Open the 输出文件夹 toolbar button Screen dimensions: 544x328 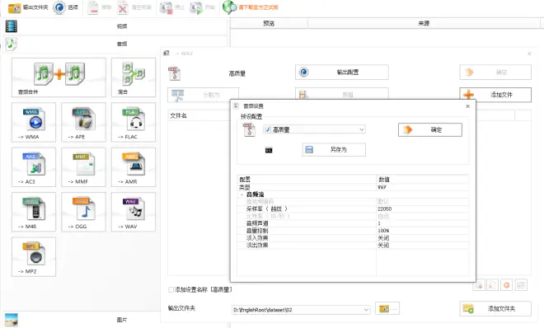[28, 7]
